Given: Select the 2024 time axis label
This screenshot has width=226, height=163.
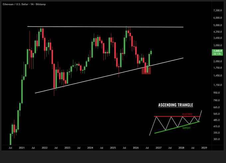Looking at the screenshot, I should point(90,148).
